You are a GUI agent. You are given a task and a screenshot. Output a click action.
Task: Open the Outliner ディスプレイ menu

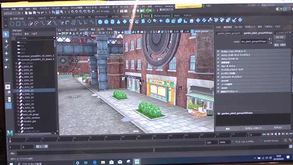pos(17,34)
